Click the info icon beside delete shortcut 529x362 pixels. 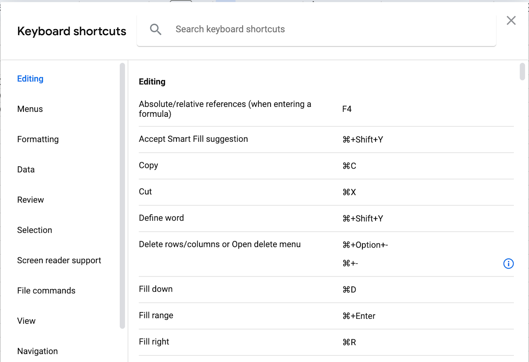coord(508,263)
